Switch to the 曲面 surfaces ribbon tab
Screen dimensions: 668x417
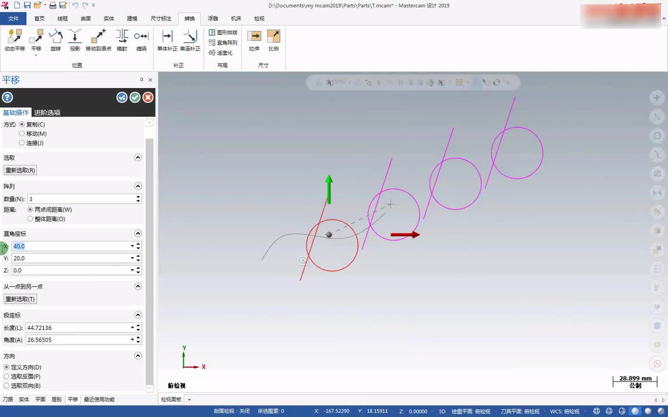point(86,19)
